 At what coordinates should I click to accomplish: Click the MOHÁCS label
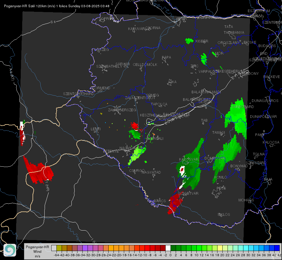pos(246,200)
